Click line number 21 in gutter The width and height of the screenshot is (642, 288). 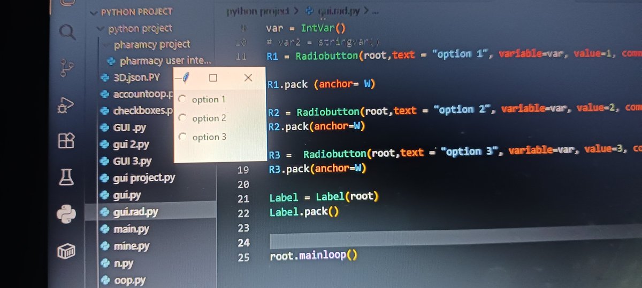pyautogui.click(x=243, y=198)
